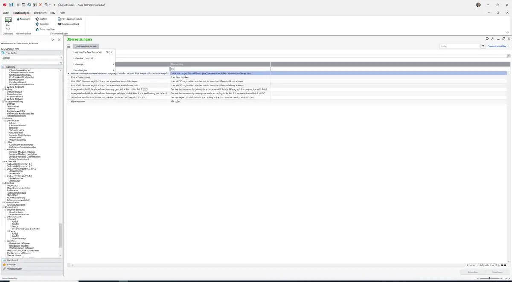This screenshot has height=282, width=512.
Task: Click the Suche field in Übersetzungen
Action: pyautogui.click(x=460, y=46)
